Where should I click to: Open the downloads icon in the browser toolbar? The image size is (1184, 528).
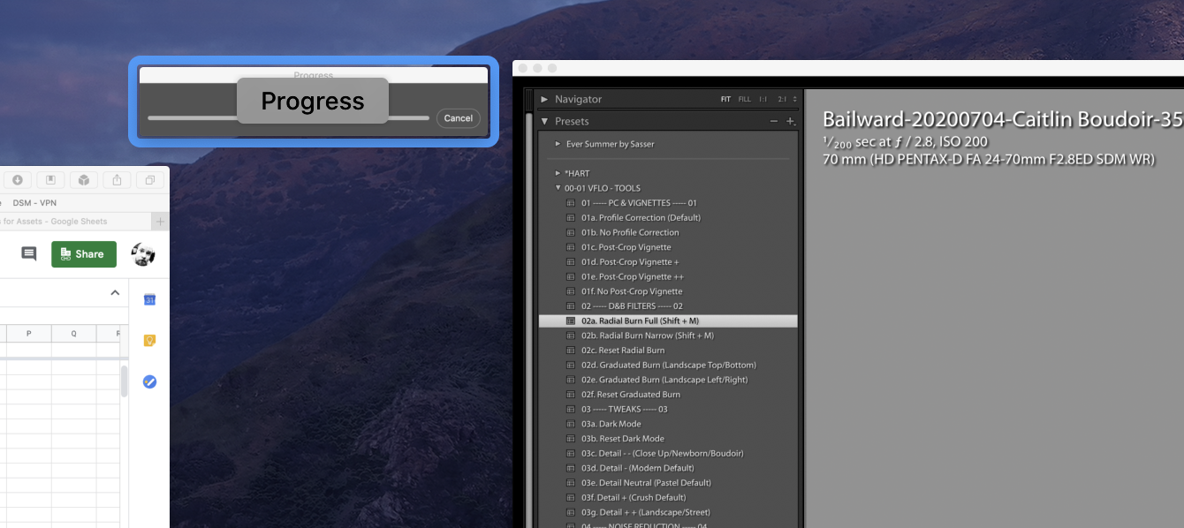18,180
